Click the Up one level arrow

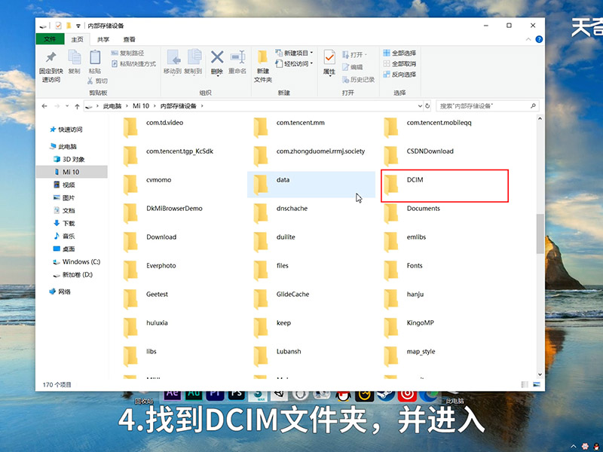[x=77, y=106]
